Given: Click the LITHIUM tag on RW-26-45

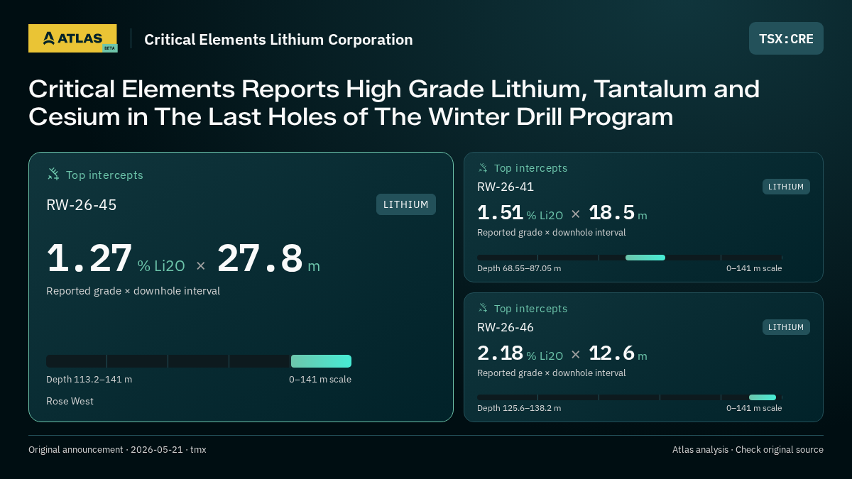Looking at the screenshot, I should click(x=406, y=204).
